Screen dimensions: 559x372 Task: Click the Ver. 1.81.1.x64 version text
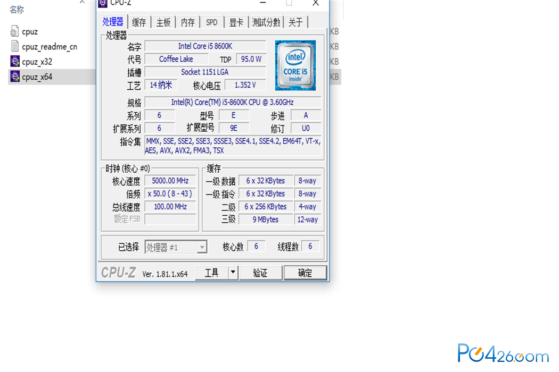165,274
